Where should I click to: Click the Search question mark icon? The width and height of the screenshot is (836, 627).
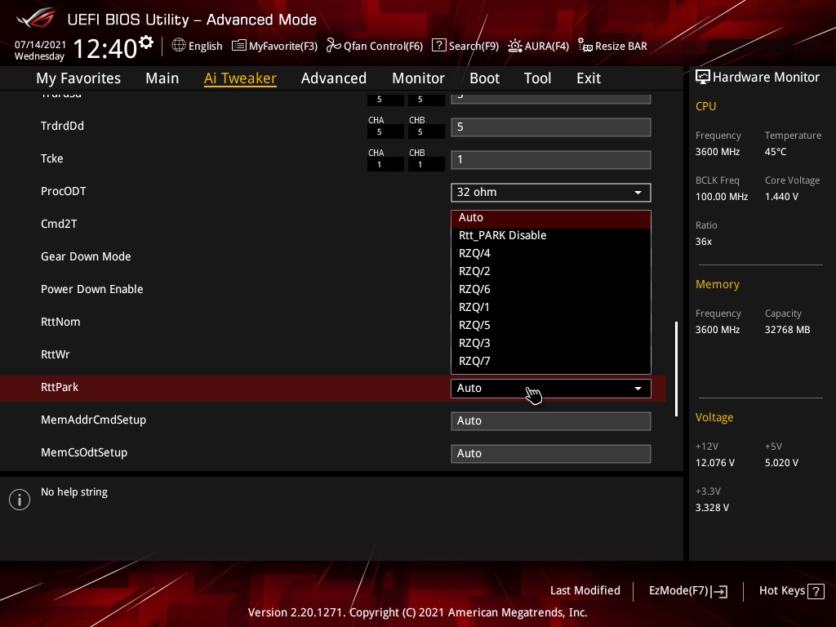(438, 46)
